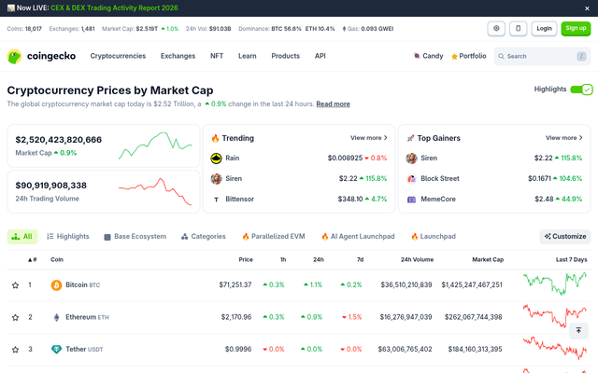Click the MemeCore icon in Top Gainers
598x373 pixels.
pos(411,200)
